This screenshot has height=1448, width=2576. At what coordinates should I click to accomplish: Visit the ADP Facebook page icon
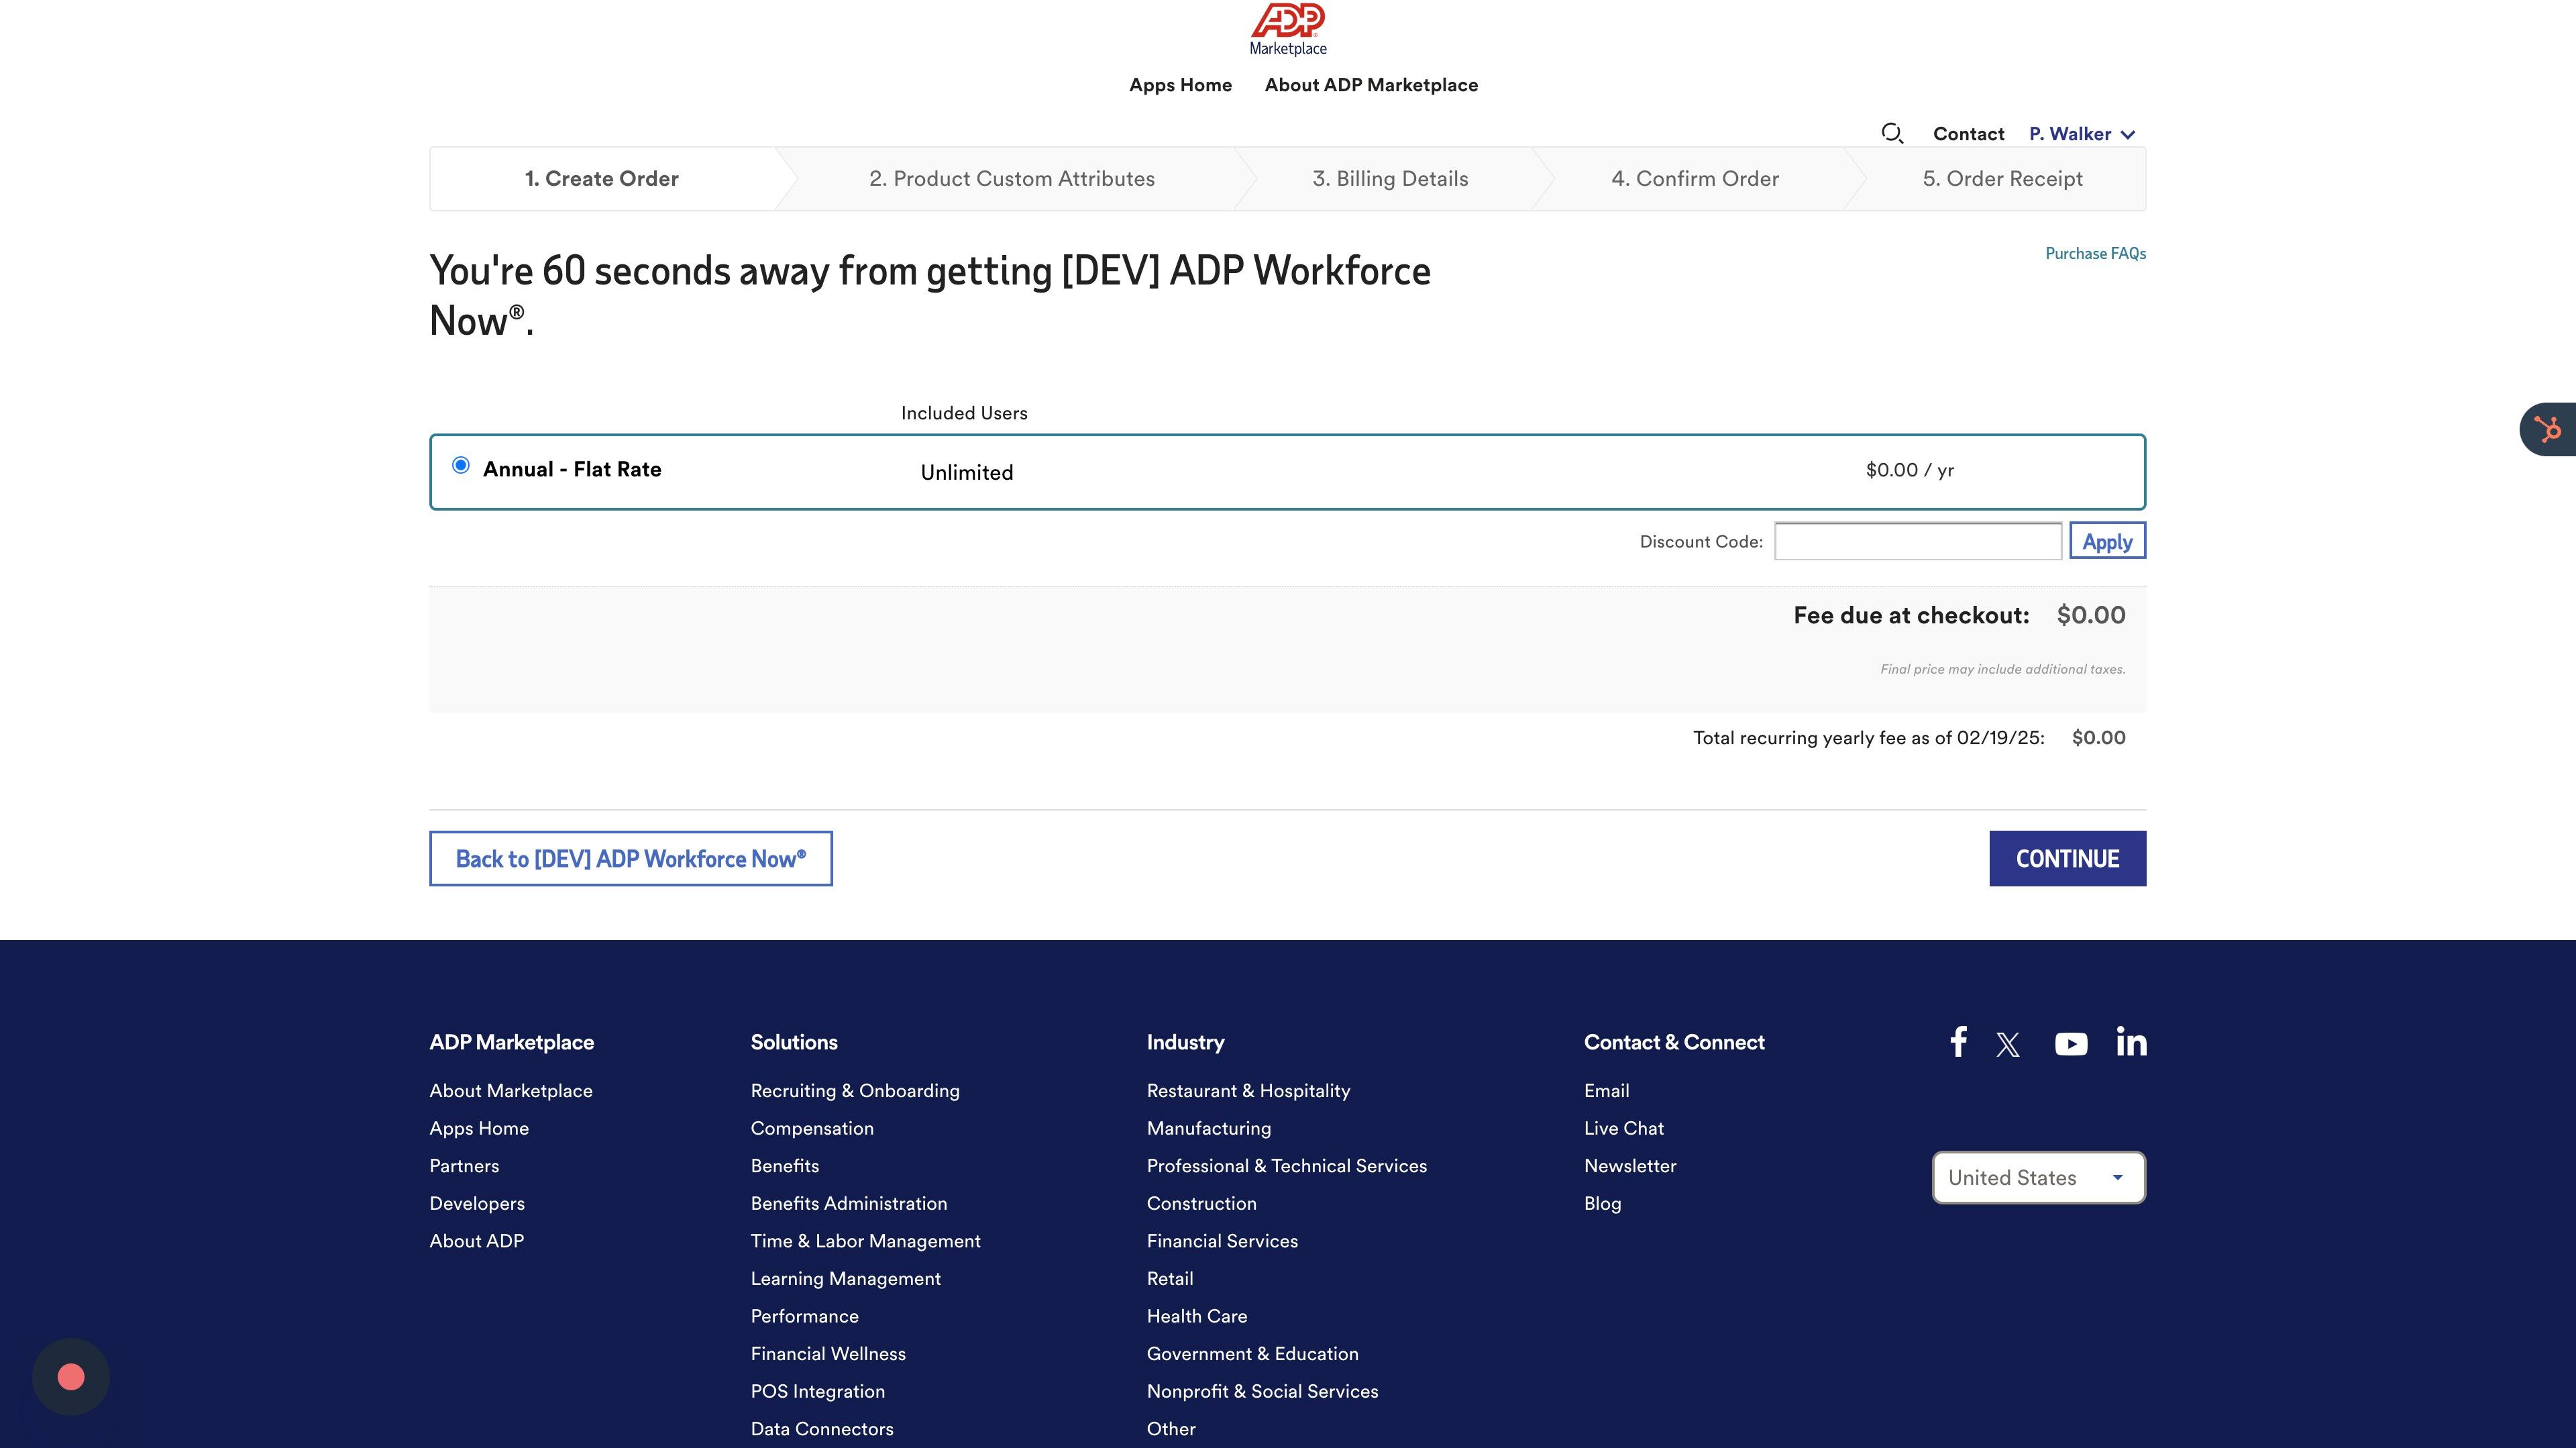1958,1042
